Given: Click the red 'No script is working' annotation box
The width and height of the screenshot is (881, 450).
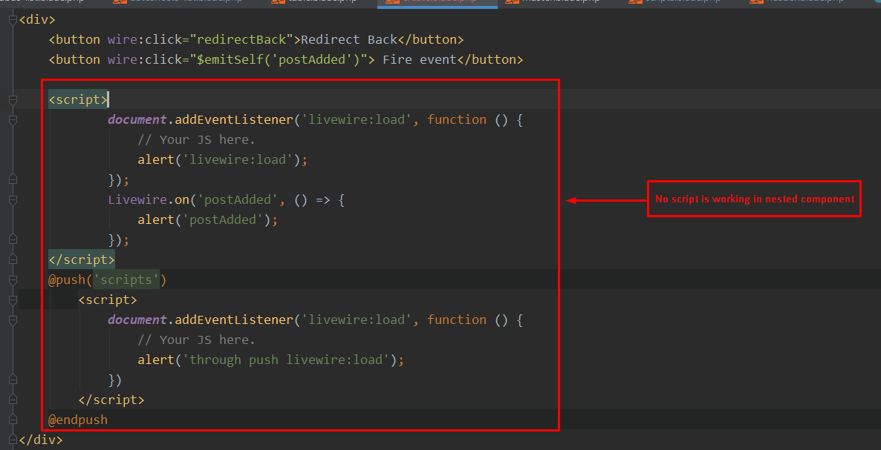Looking at the screenshot, I should click(754, 199).
